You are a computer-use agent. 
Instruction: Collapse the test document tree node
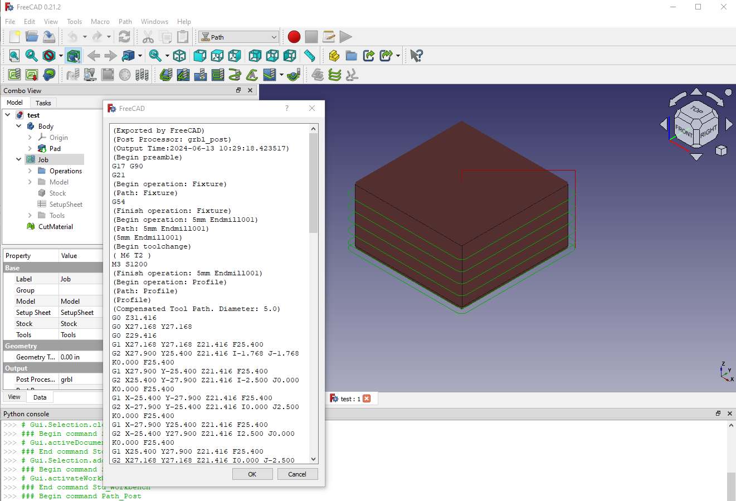[x=8, y=115]
